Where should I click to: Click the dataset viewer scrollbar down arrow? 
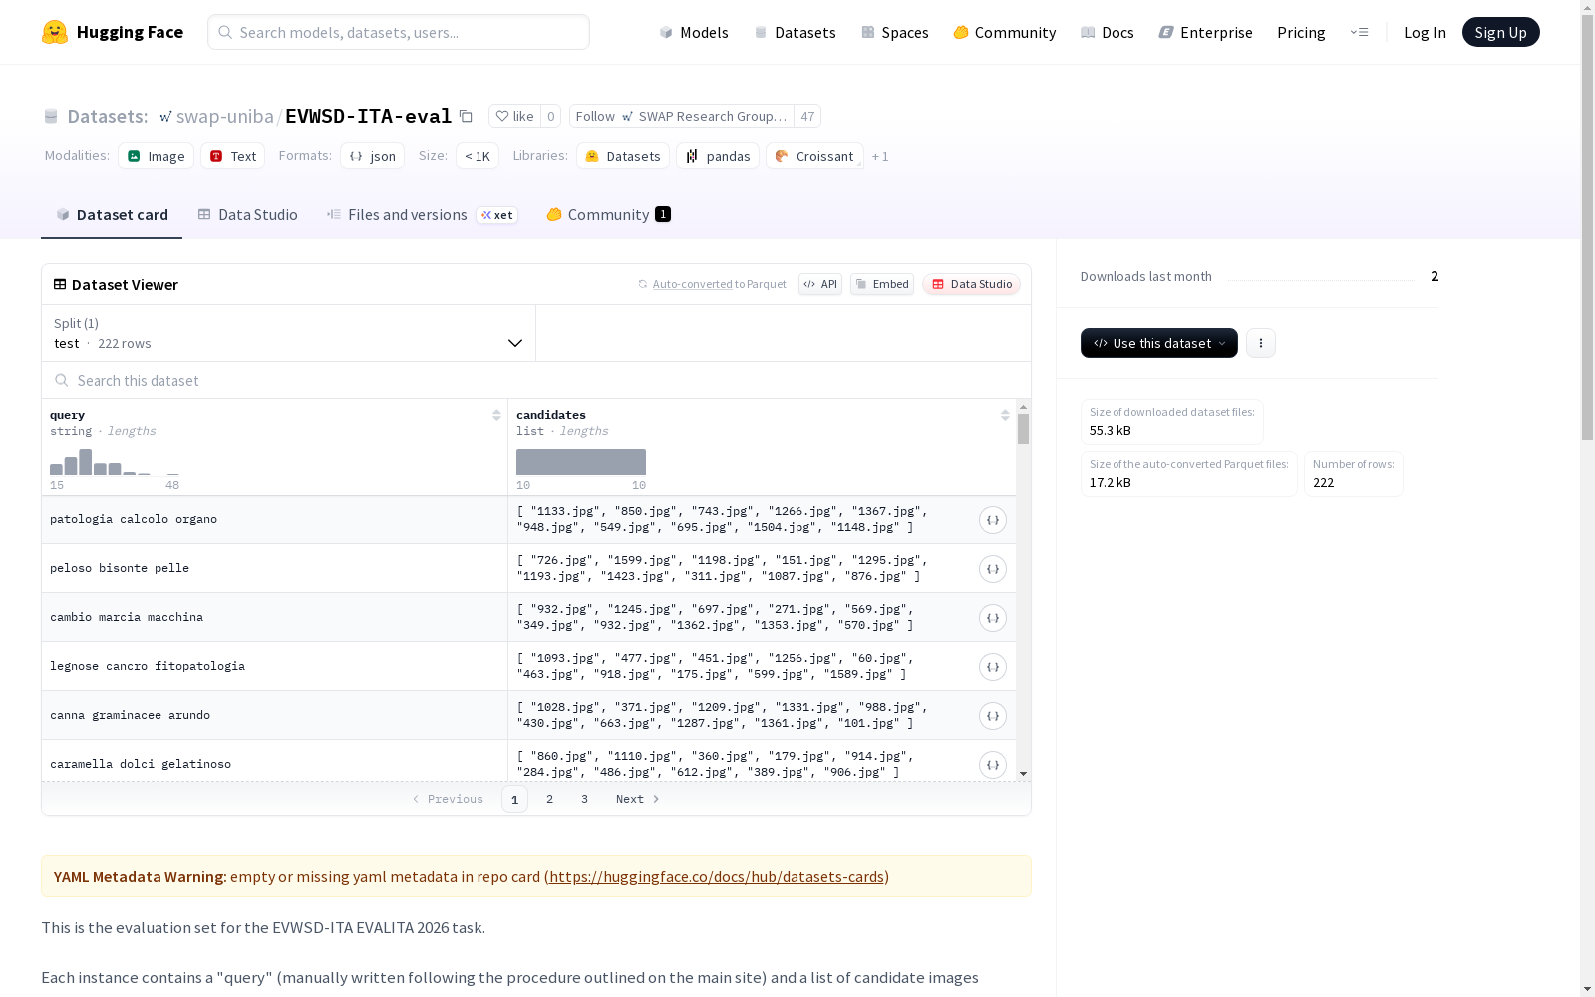click(1023, 774)
